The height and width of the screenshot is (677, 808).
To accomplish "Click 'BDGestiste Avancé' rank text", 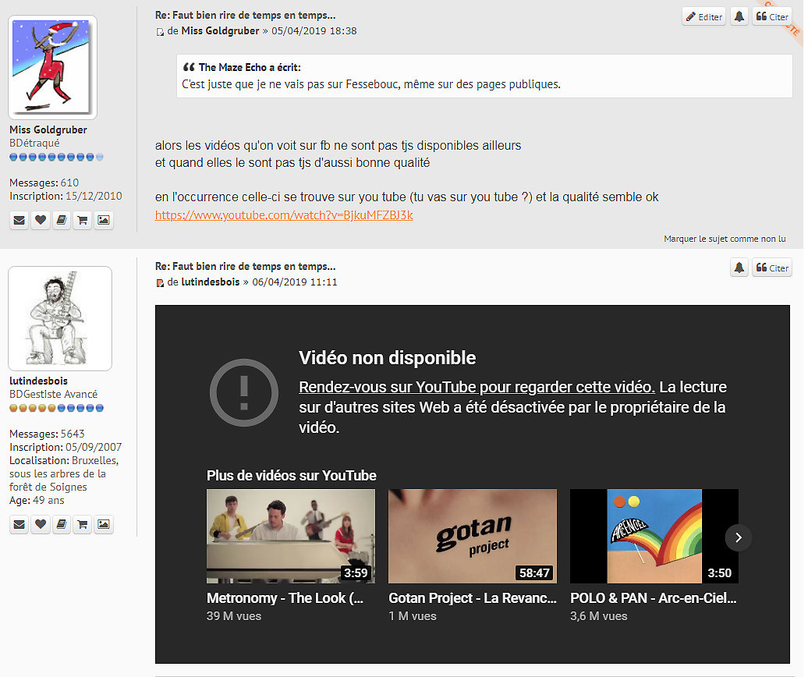I will 53,394.
